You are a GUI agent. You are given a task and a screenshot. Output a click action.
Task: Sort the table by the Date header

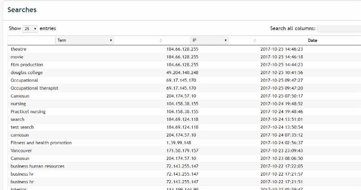click(312, 40)
